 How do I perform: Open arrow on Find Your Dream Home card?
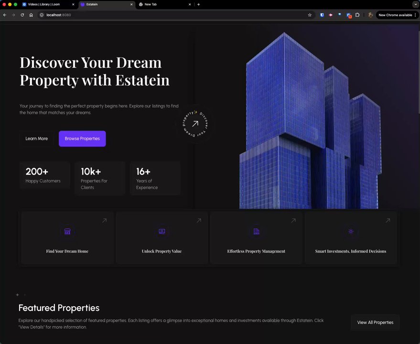coord(105,220)
